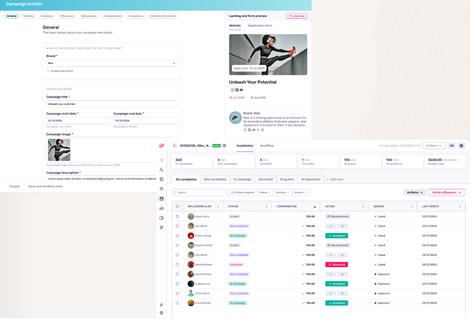
Task: Tick Isabella Lee's checkbox
Action: (177, 284)
